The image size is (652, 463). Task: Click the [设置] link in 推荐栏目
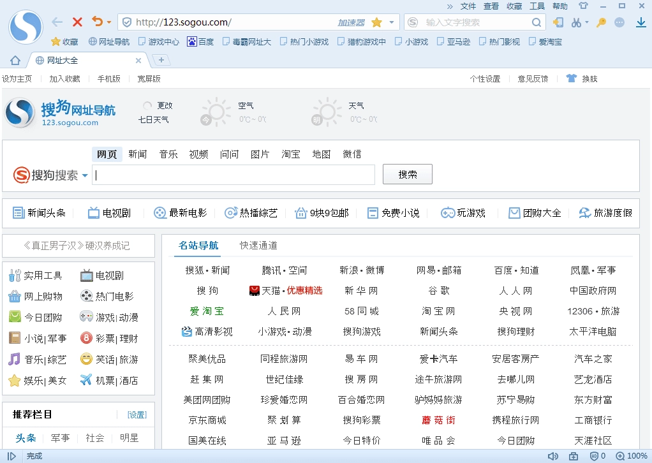137,415
